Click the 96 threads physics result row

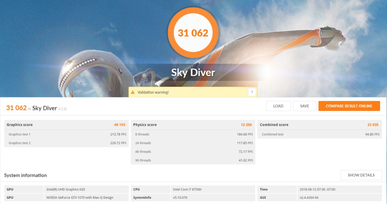pos(193,160)
